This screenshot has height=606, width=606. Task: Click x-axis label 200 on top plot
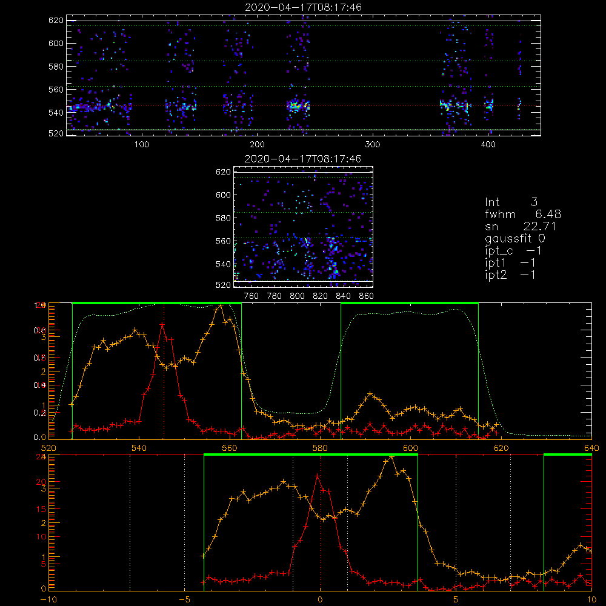(x=257, y=145)
